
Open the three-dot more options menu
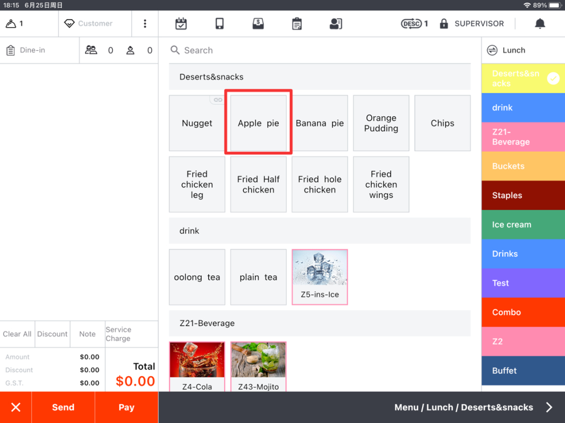point(145,24)
